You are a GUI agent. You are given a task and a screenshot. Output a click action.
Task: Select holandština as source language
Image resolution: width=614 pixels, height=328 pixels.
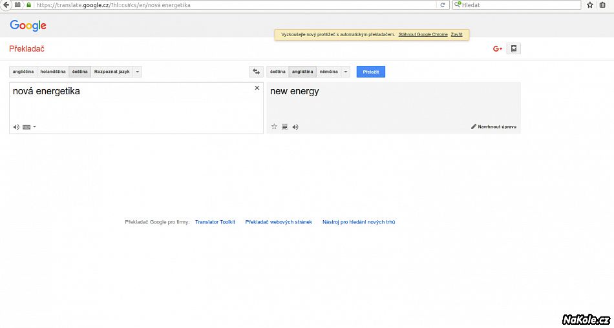coord(53,72)
